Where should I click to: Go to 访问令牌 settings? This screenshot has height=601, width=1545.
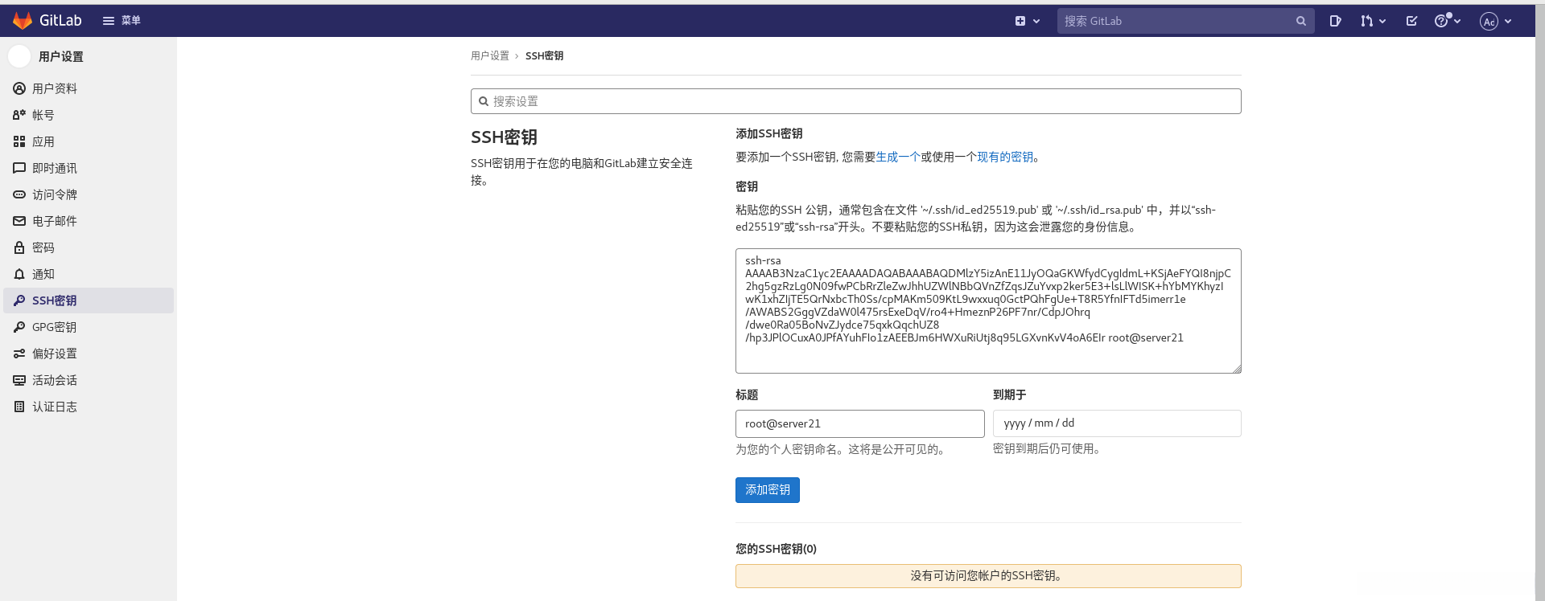click(55, 194)
